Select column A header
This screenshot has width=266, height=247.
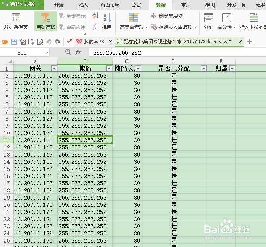click(x=35, y=61)
